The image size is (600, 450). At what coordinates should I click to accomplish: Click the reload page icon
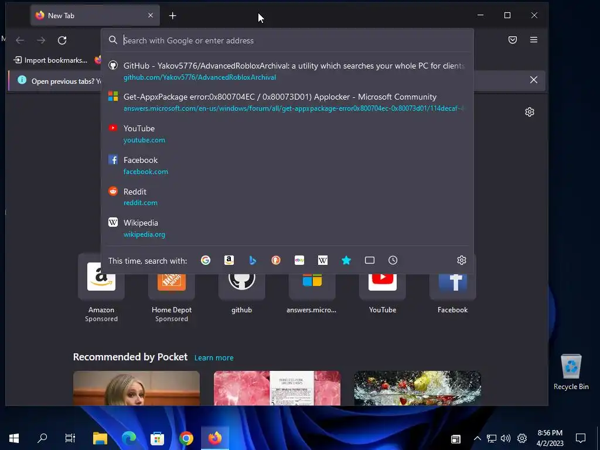pos(62,40)
